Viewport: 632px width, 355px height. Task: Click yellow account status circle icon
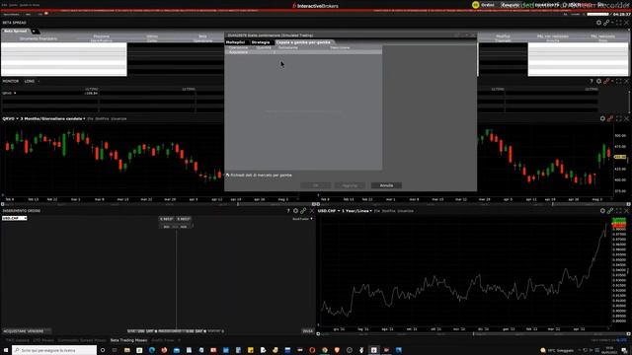[x=476, y=5]
